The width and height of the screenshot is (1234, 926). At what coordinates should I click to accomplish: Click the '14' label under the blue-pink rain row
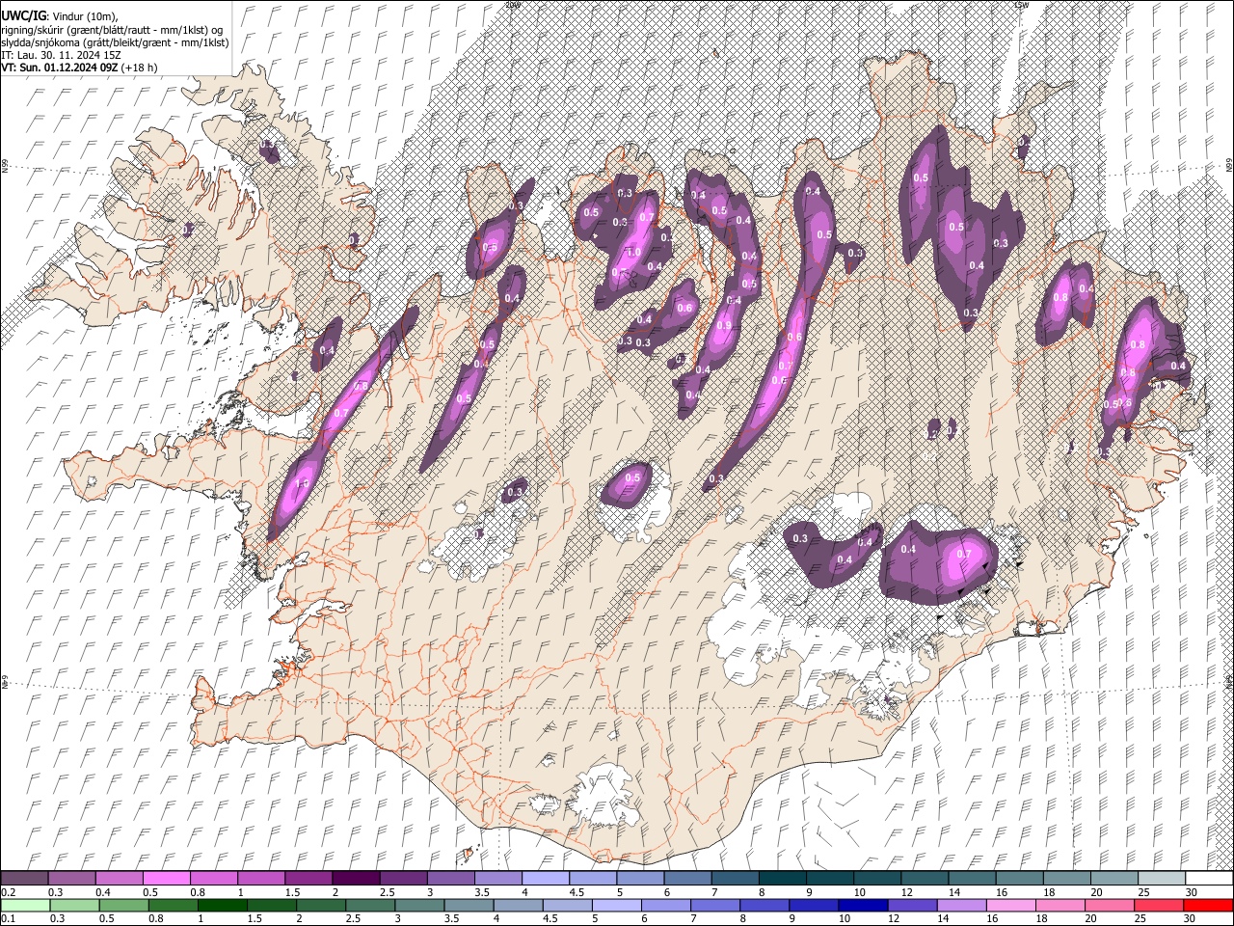click(x=942, y=918)
